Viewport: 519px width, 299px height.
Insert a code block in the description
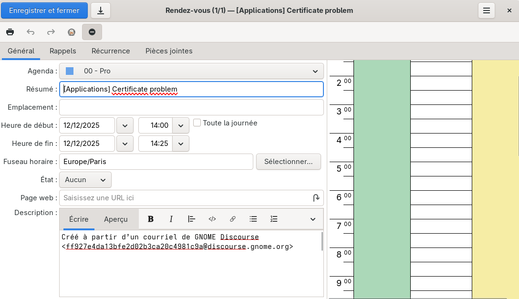pyautogui.click(x=212, y=219)
